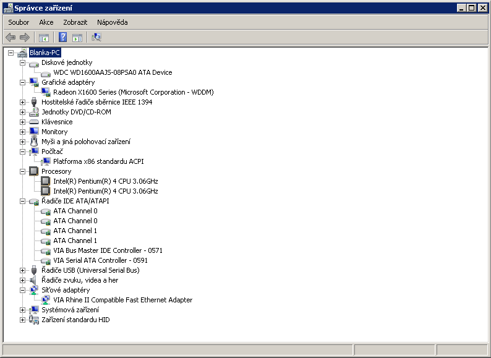The image size is (491, 358).
Task: Toggle the console tree pane toolbar icon
Action: [44, 38]
